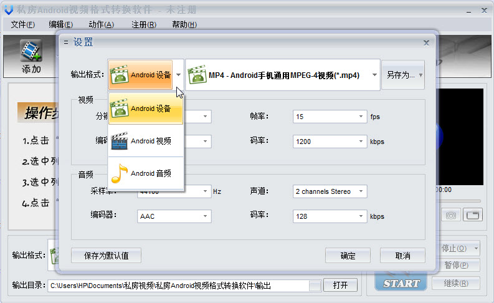
Task: Open the 注册(R) menu
Action: (144, 24)
